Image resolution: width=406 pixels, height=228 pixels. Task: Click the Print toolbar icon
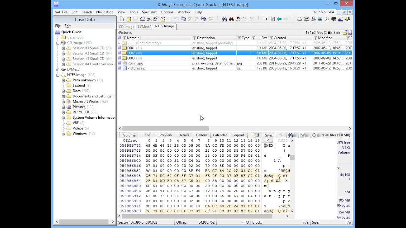pyautogui.click(x=149, y=19)
